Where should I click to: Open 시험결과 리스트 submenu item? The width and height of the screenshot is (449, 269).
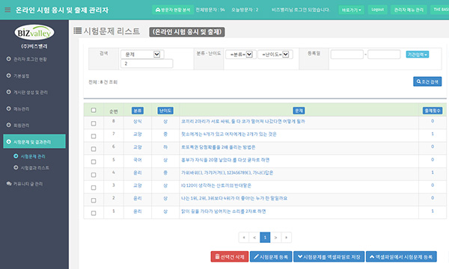point(34,168)
